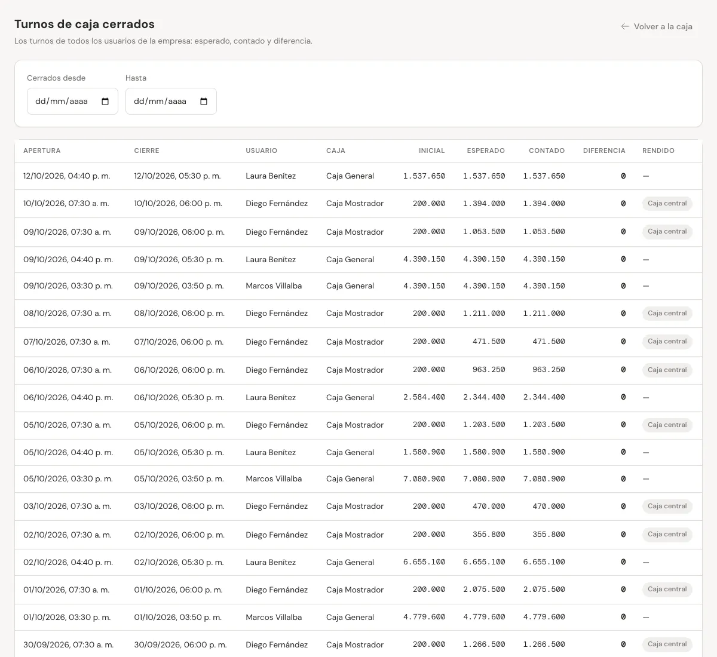717x657 pixels.
Task: Open calendar picker icon in Hasta field
Action: point(204,102)
